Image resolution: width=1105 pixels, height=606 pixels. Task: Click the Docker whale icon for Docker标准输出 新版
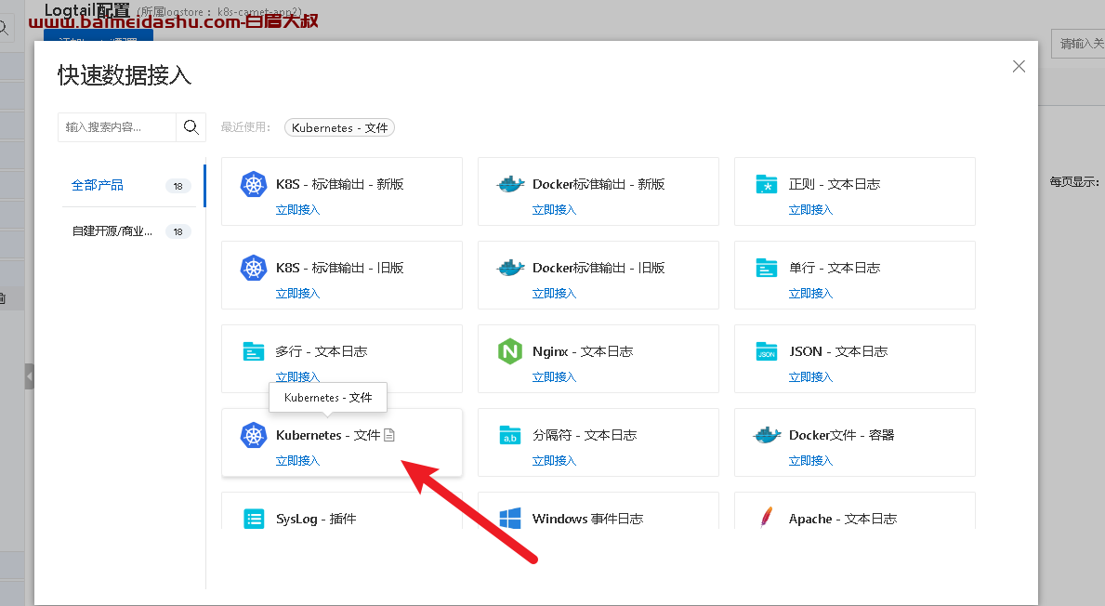click(510, 184)
